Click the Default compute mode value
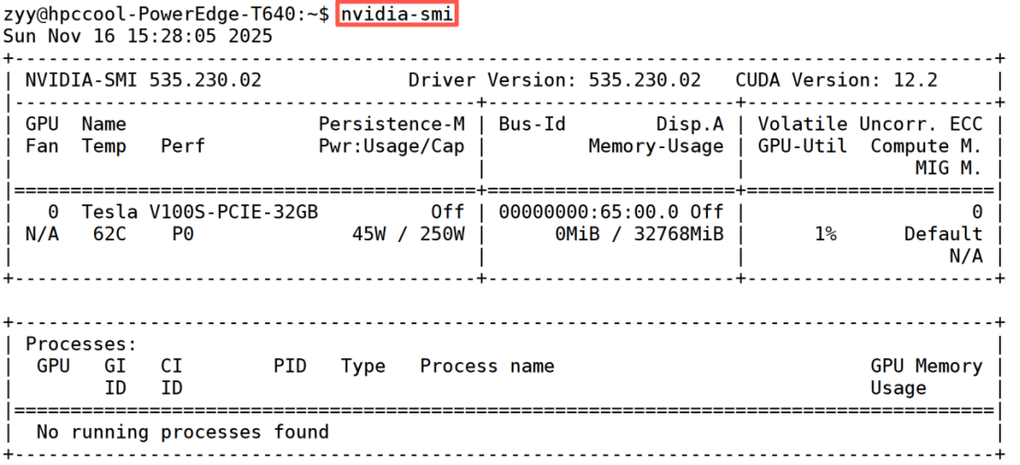 943,234
